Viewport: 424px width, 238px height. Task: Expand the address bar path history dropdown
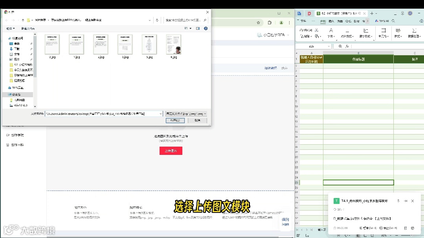(150, 20)
